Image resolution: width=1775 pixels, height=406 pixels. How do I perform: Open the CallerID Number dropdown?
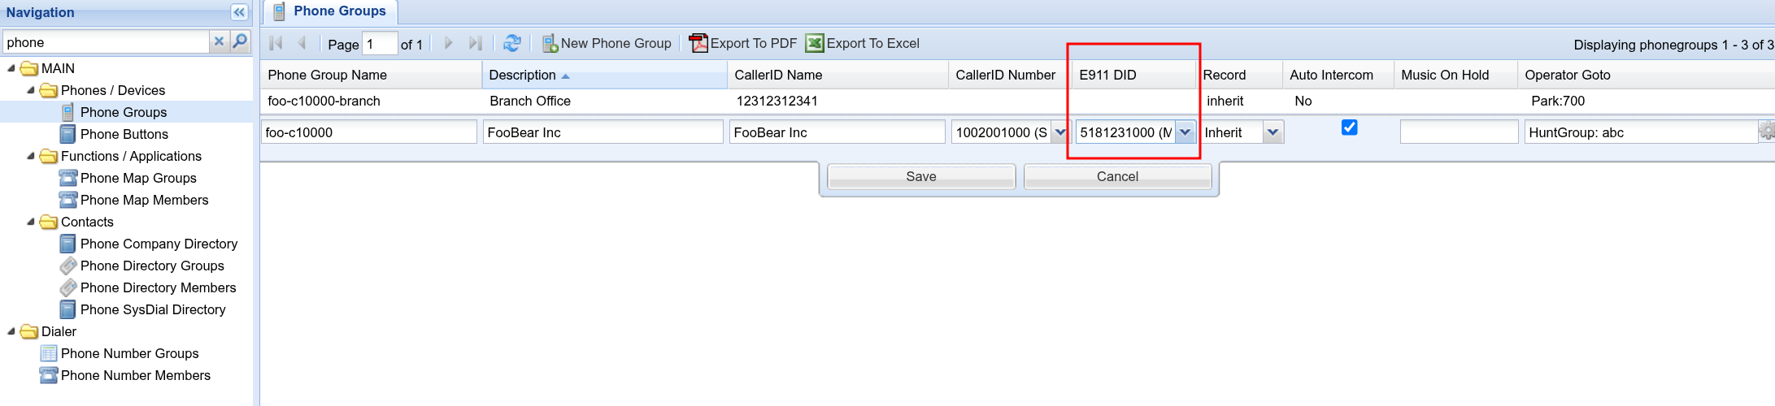point(1059,132)
